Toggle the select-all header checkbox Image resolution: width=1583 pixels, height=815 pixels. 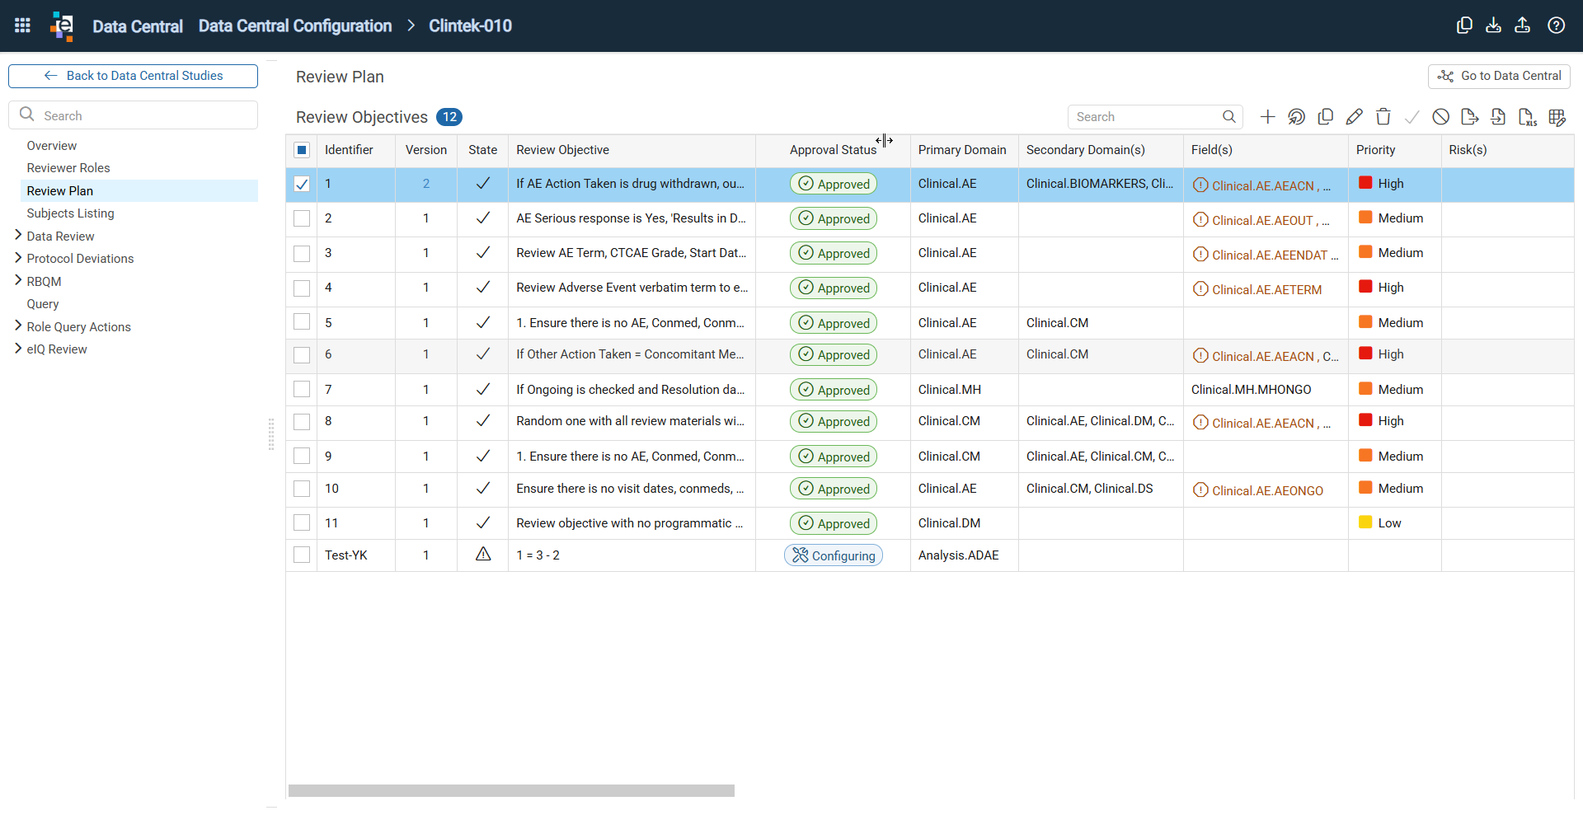[302, 150]
